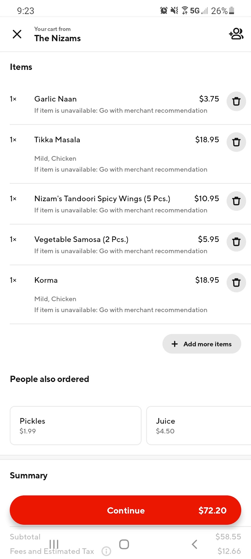Open the Tikka Masala cart item

click(57, 140)
